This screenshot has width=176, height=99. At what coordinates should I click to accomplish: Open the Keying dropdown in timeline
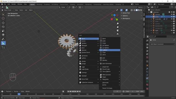pyautogui.click(x=17, y=91)
